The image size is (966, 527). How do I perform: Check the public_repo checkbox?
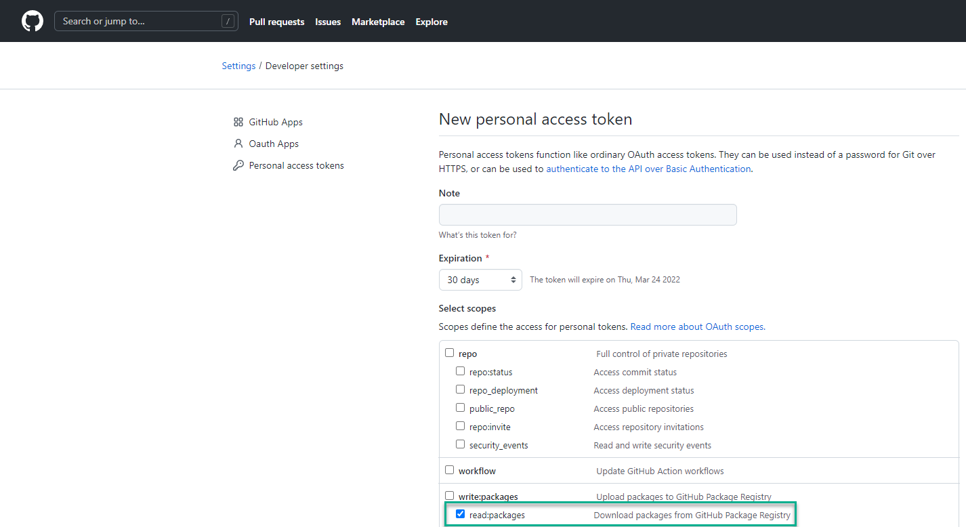pos(460,408)
